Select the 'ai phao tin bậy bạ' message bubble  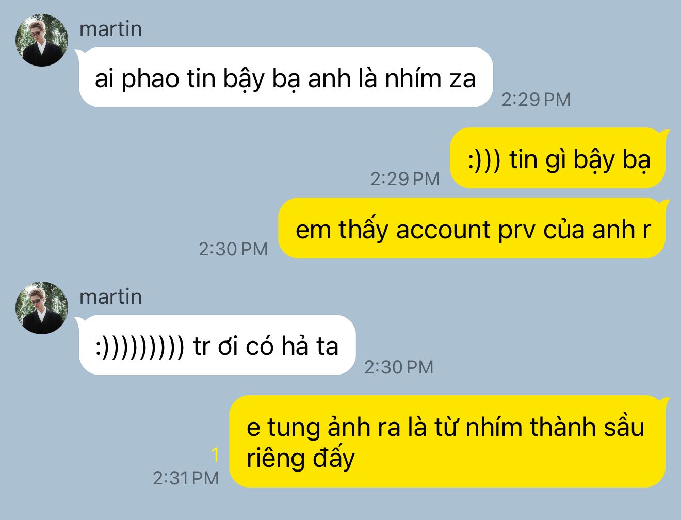click(285, 77)
